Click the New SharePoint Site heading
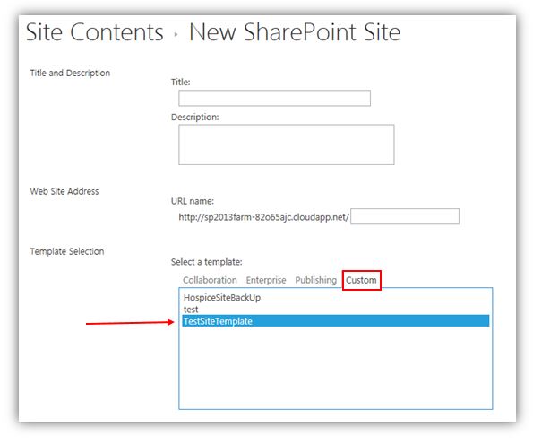Image resolution: width=533 pixels, height=445 pixels. click(x=295, y=32)
